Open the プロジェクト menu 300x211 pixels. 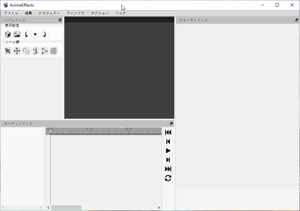click(49, 13)
